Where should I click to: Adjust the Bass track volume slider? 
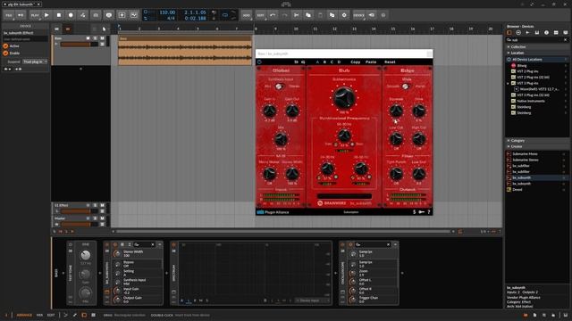(x=80, y=45)
